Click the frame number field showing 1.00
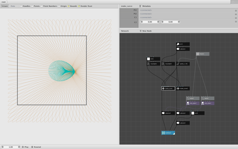 coord(11,147)
